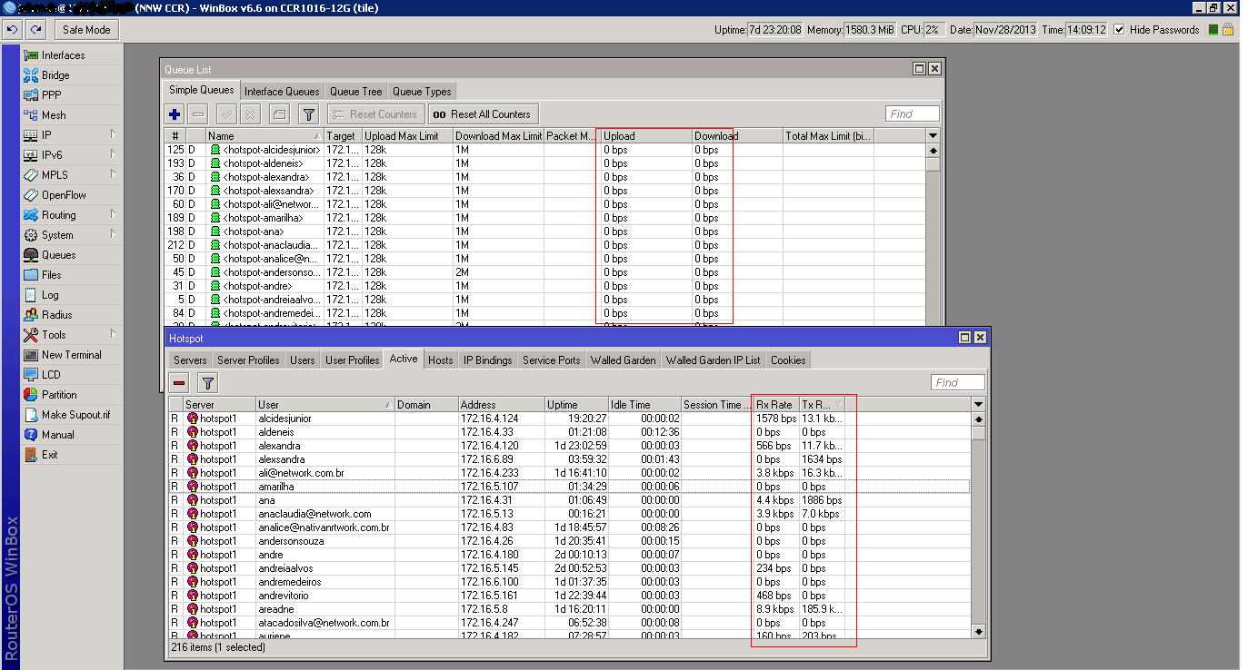Toggle the Safe Mode button
The height and width of the screenshot is (670, 1248).
86,30
